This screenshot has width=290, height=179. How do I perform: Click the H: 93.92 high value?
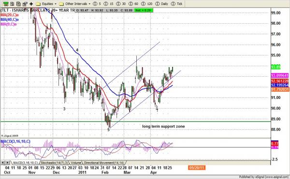click(97, 10)
